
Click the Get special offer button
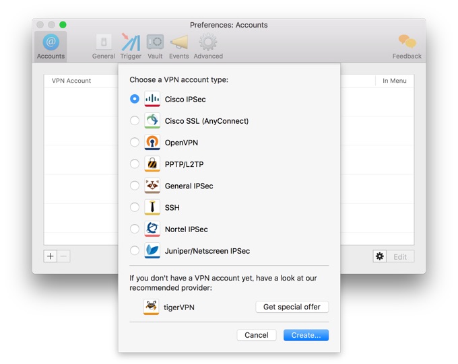292,307
